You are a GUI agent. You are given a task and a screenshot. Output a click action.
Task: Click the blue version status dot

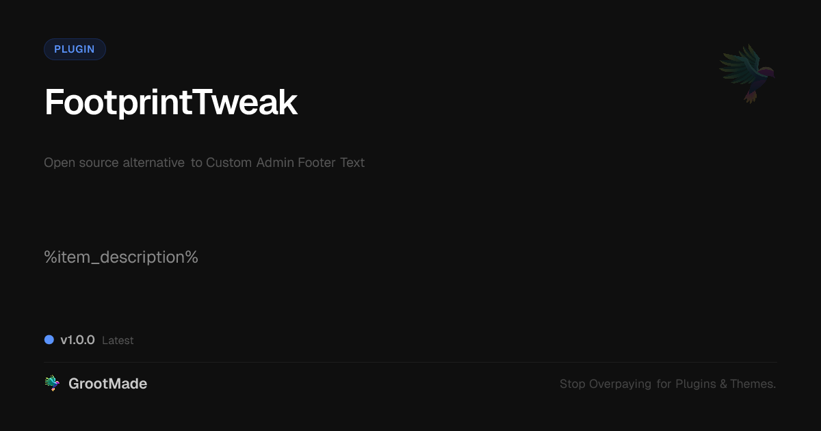49,340
